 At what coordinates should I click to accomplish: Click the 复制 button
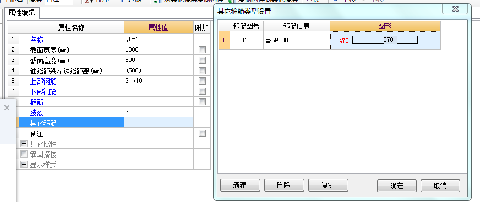[328, 185]
